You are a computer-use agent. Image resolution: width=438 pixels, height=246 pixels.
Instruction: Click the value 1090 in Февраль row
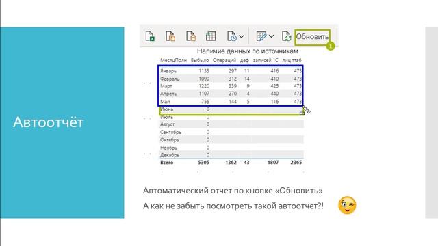coord(204,79)
